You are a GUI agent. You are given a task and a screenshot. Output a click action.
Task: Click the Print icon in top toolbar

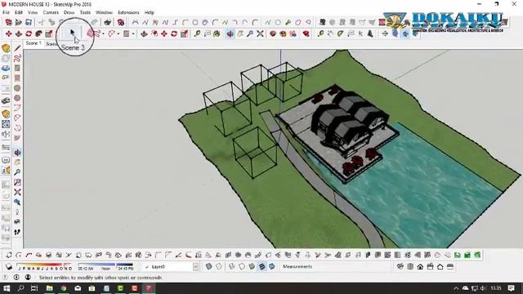(107, 22)
